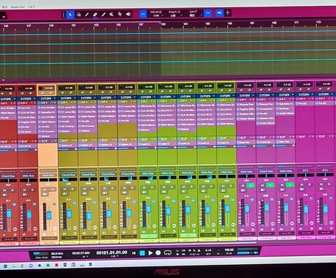The width and height of the screenshot is (336, 278).
Task: Toggle the blue autoscroll button
Action: (x=219, y=12)
